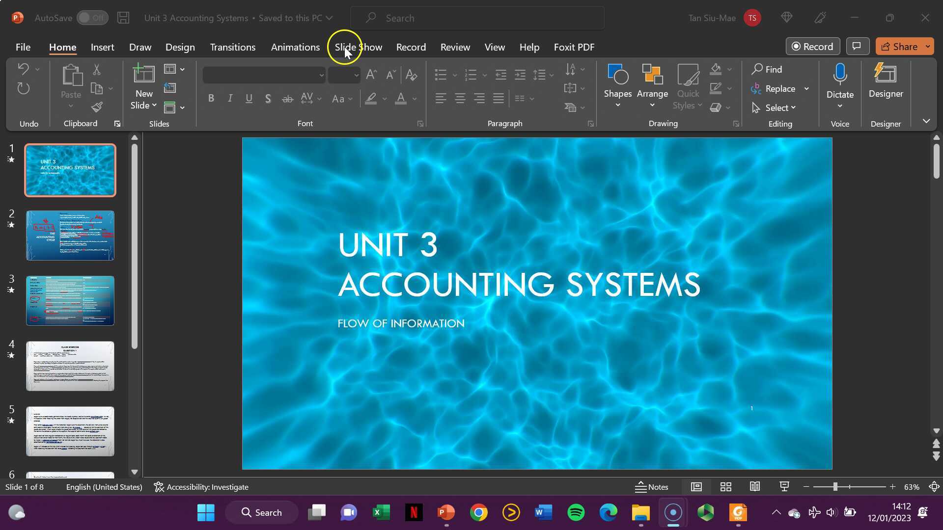Click Fit slide to current window icon

934,487
